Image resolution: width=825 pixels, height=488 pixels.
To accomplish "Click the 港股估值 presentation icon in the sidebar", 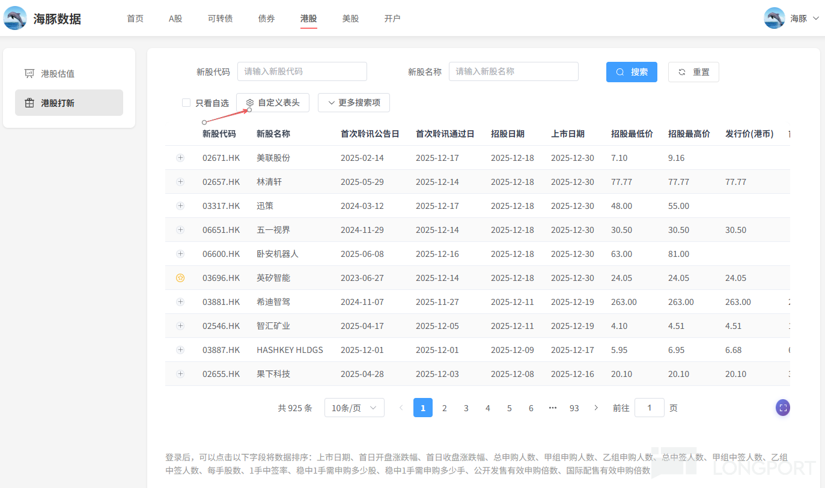I will click(x=29, y=74).
